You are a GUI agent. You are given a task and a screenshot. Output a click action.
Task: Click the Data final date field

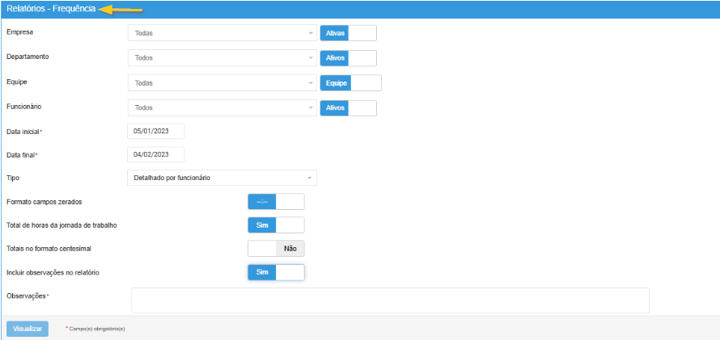(156, 154)
